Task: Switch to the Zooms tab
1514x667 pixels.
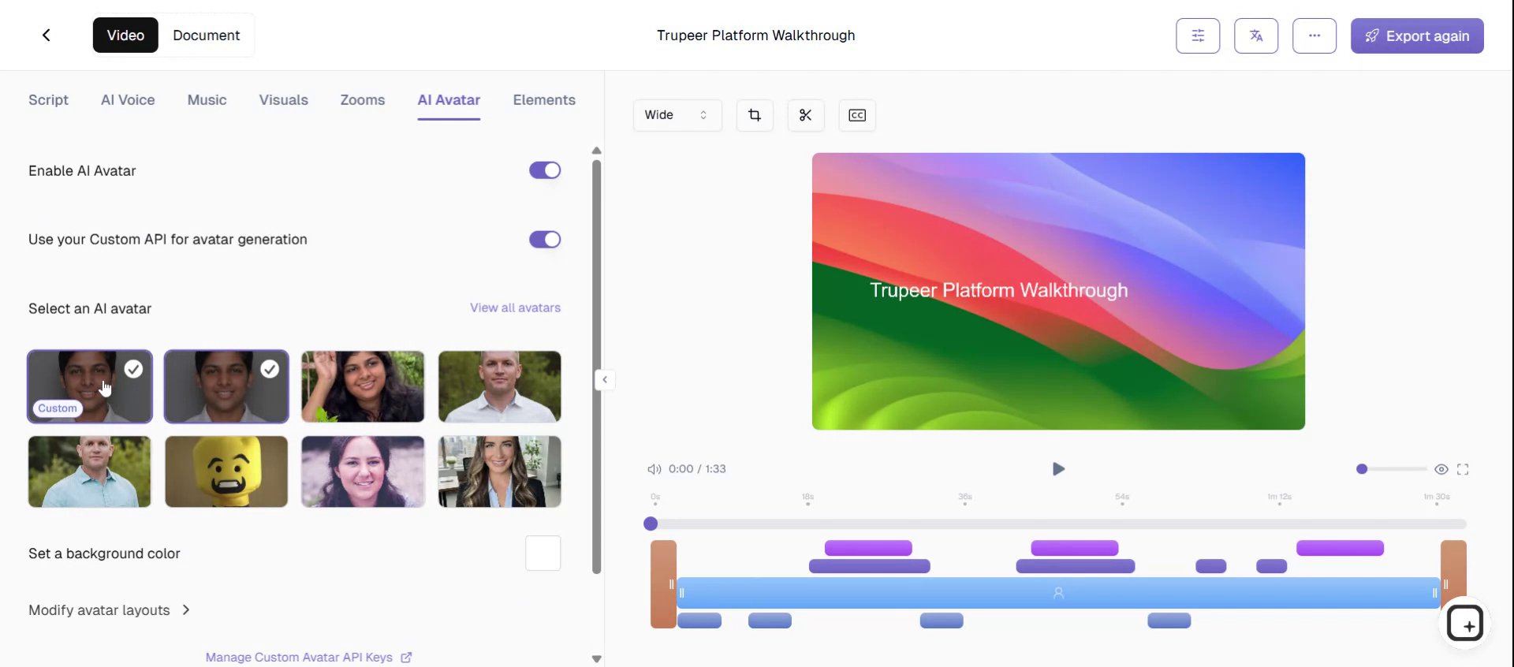Action: pyautogui.click(x=363, y=100)
